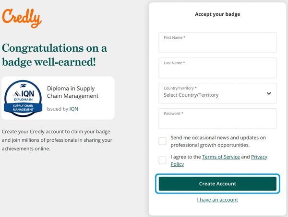Click the "Send me occasional news" label text
This screenshot has height=217, width=288.
point(218,141)
